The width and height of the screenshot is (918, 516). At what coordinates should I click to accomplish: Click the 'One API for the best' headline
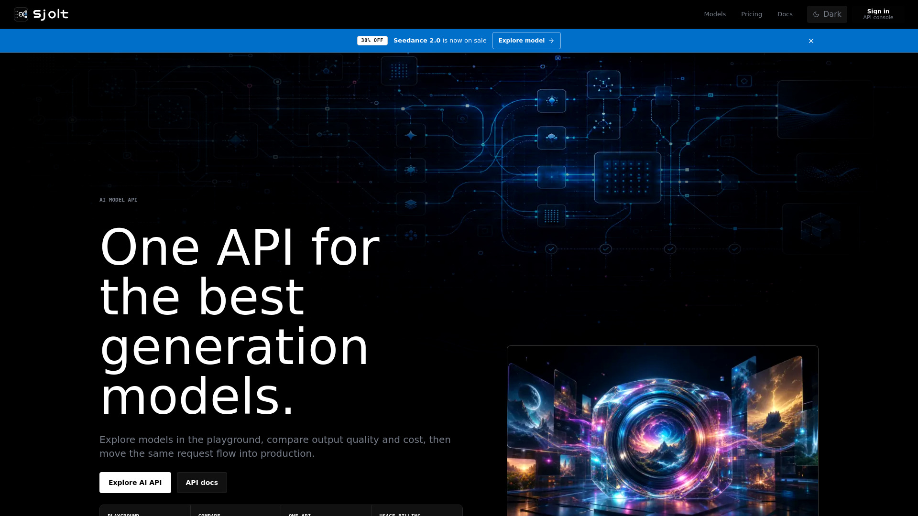240,322
